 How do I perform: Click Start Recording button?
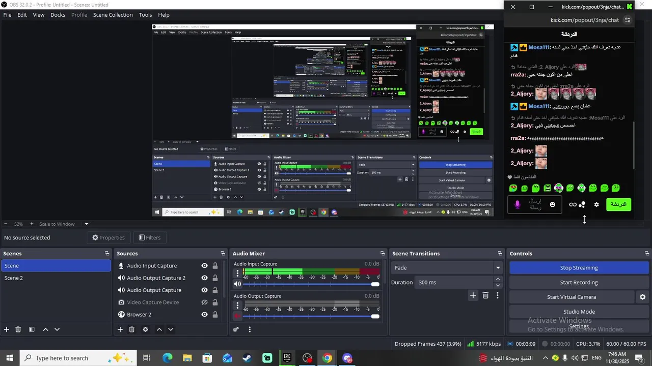point(579,283)
